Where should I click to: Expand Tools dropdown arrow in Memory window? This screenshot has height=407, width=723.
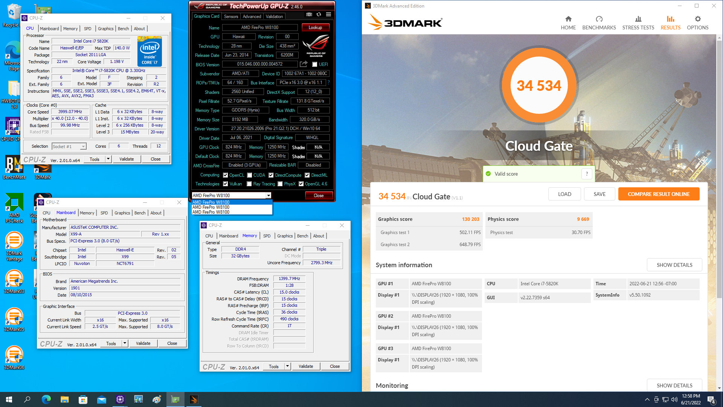[287, 366]
